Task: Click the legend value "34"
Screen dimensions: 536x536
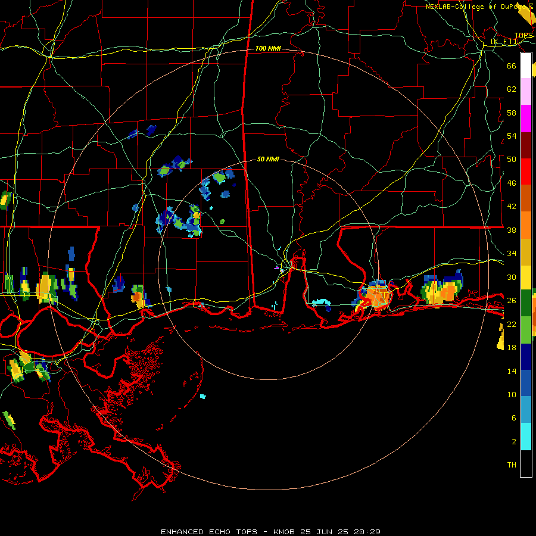Action: click(x=512, y=254)
